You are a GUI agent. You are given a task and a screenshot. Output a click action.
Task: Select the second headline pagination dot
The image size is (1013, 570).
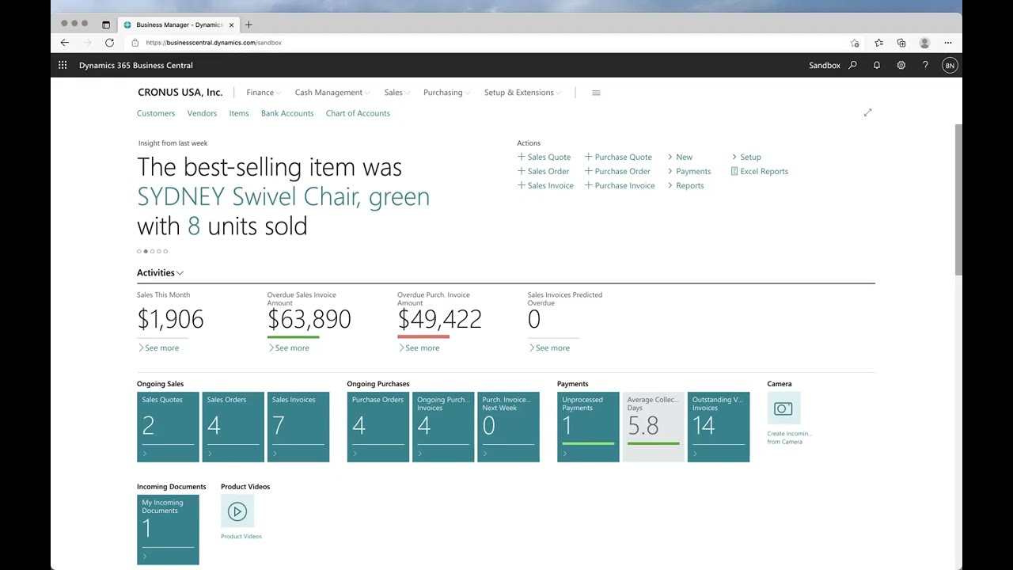tap(146, 251)
